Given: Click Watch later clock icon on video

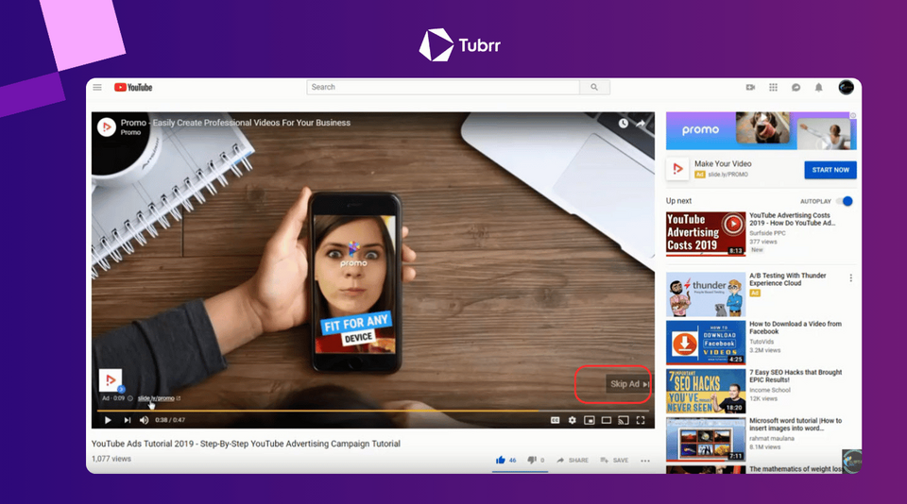Looking at the screenshot, I should 623,123.
